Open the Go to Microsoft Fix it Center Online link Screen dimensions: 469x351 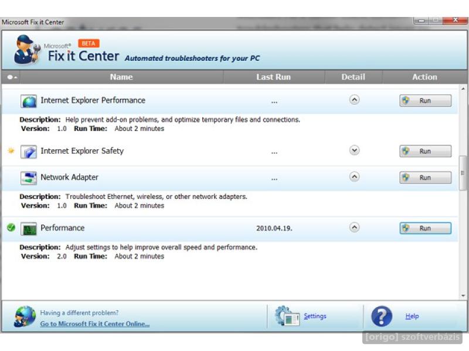[x=95, y=324]
